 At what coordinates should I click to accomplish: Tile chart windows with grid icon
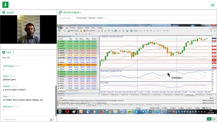click(x=116, y=31)
